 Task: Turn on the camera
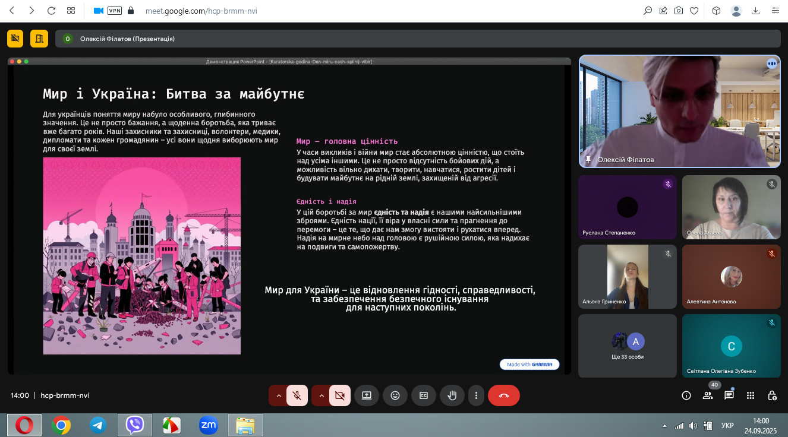[340, 395]
